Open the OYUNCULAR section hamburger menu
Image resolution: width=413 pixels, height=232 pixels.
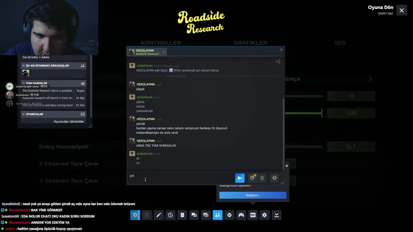[x=24, y=114]
